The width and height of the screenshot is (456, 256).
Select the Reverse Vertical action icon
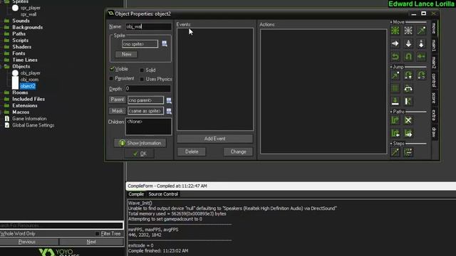pyautogui.click(x=408, y=56)
